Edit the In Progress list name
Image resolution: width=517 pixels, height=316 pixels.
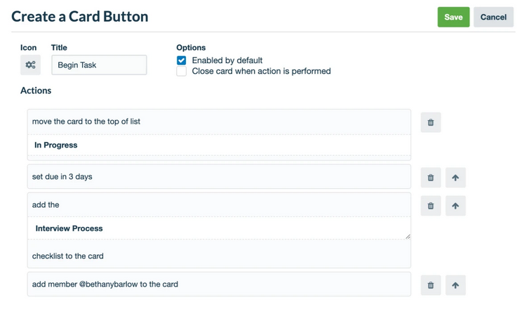[219, 145]
